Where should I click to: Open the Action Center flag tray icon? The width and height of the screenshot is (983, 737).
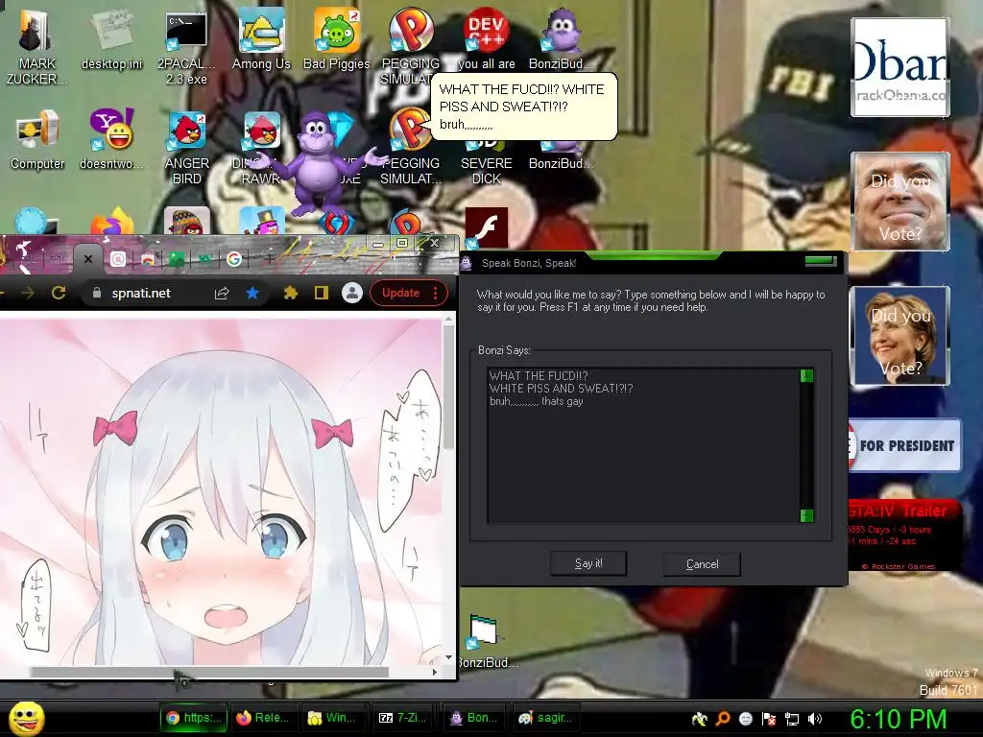pos(769,719)
